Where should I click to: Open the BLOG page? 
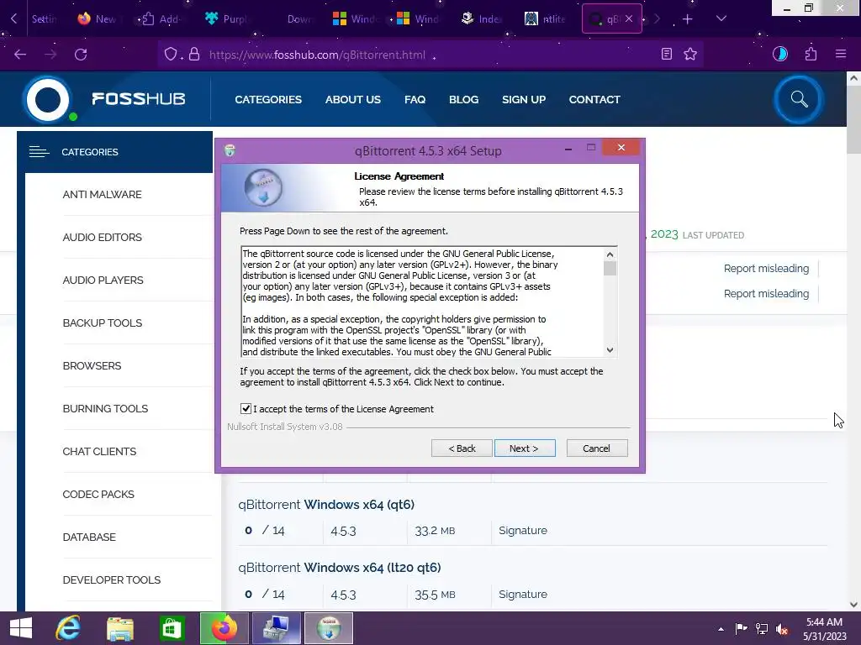[x=463, y=99]
